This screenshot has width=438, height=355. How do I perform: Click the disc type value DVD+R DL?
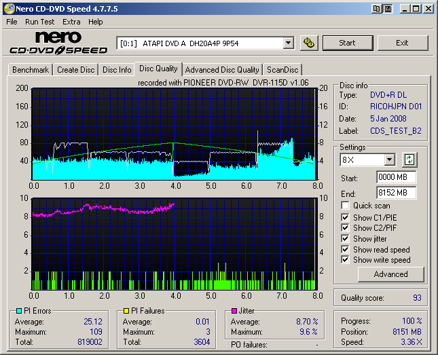pos(388,95)
